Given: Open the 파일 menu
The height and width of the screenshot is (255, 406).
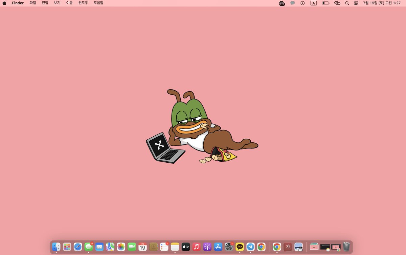Looking at the screenshot, I should click(32, 3).
